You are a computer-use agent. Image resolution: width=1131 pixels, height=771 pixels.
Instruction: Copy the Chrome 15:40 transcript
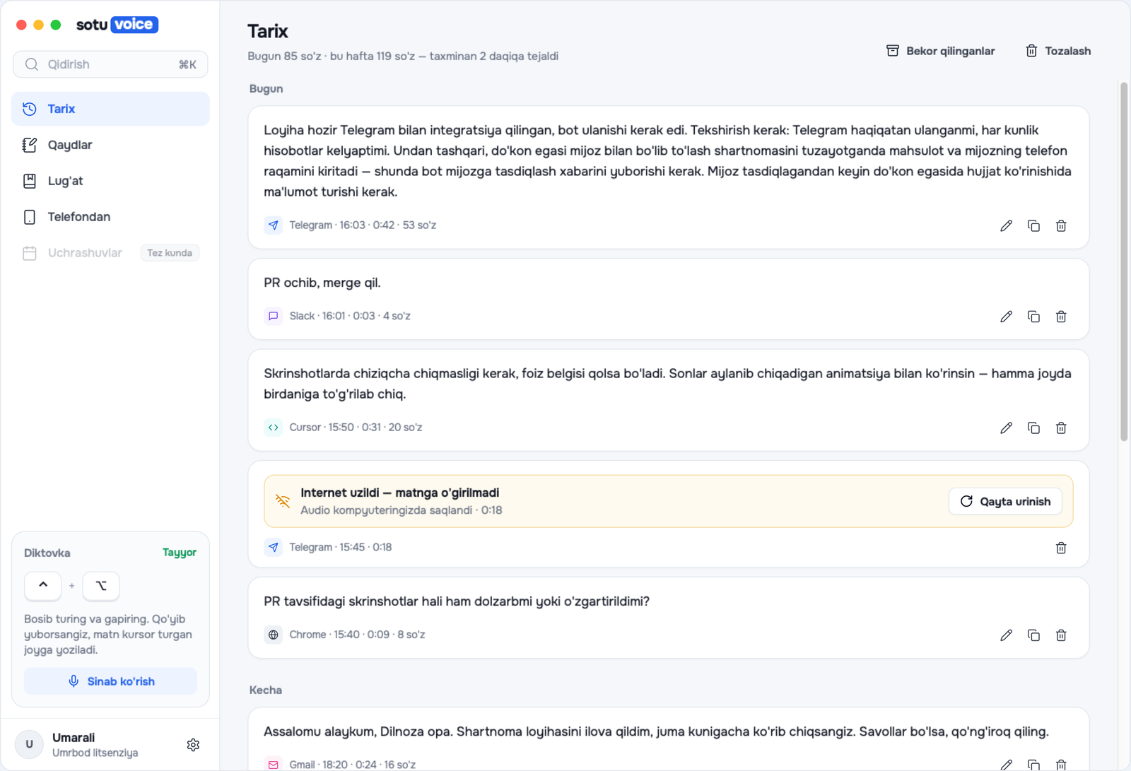click(1033, 635)
